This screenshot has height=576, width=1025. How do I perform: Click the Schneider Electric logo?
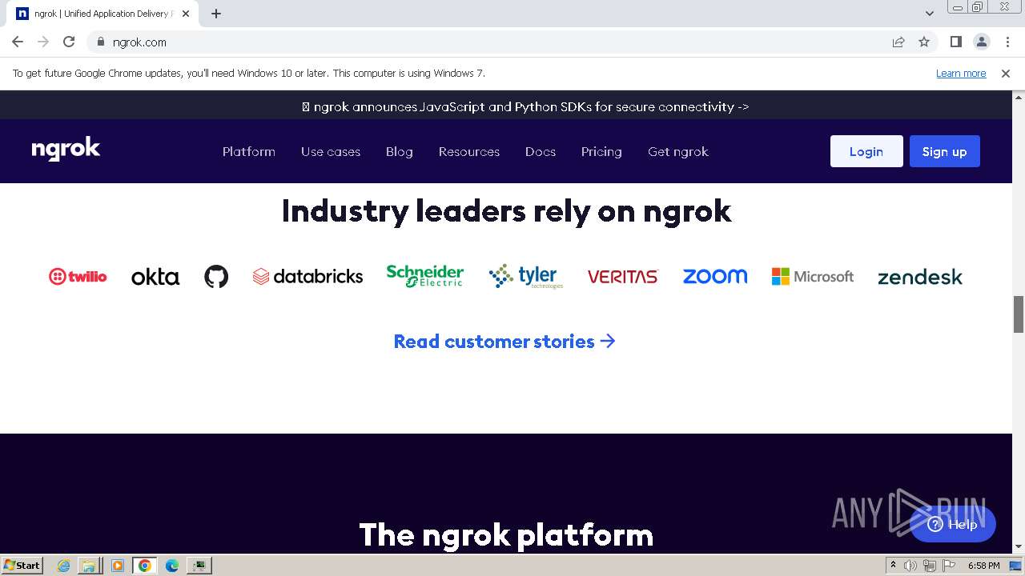[x=425, y=275]
